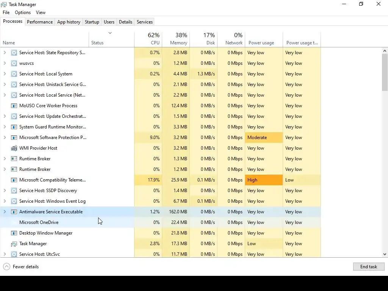Sort by the Status column header

tap(112, 39)
